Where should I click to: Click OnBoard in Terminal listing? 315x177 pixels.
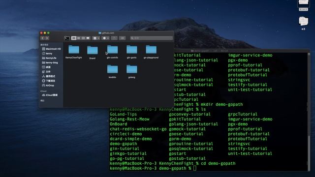click(118, 124)
